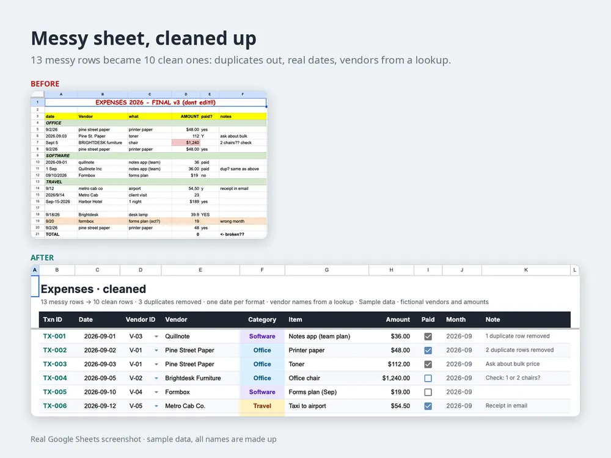Select the 'Travel' category cell
611x458 pixels.
[262, 406]
